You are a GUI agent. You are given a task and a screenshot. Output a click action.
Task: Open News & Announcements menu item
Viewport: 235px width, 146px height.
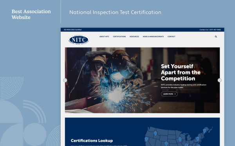(153, 37)
